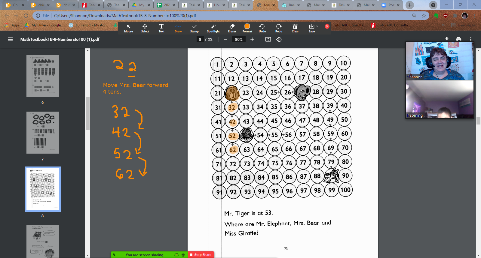Select the Mouse annotation tool
This screenshot has width=481, height=258.
(x=128, y=28)
